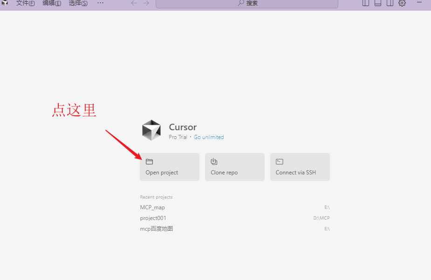Focus the 搜索 command search box
Image resolution: width=431 pixels, height=280 pixels.
247,3
